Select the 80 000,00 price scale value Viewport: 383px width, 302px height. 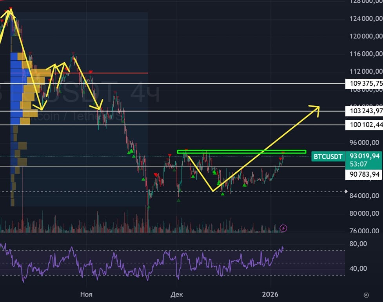click(x=364, y=213)
